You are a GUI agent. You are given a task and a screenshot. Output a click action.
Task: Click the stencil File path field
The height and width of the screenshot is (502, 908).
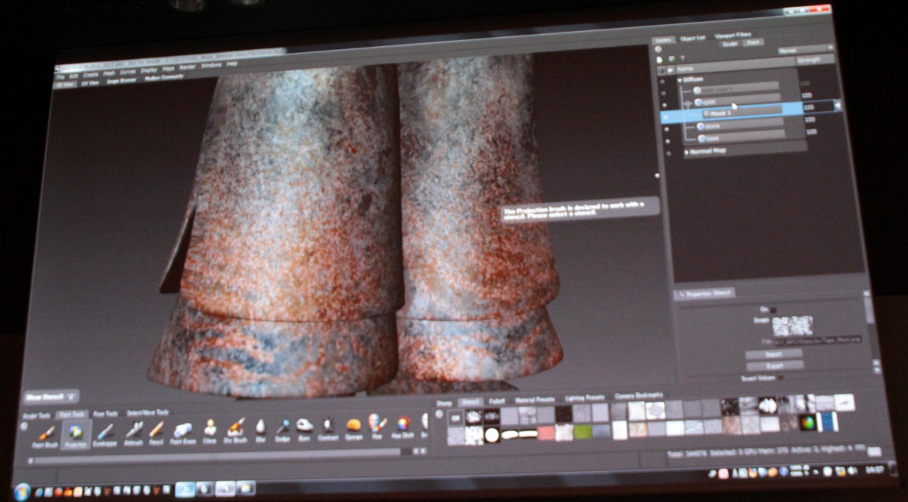[818, 340]
